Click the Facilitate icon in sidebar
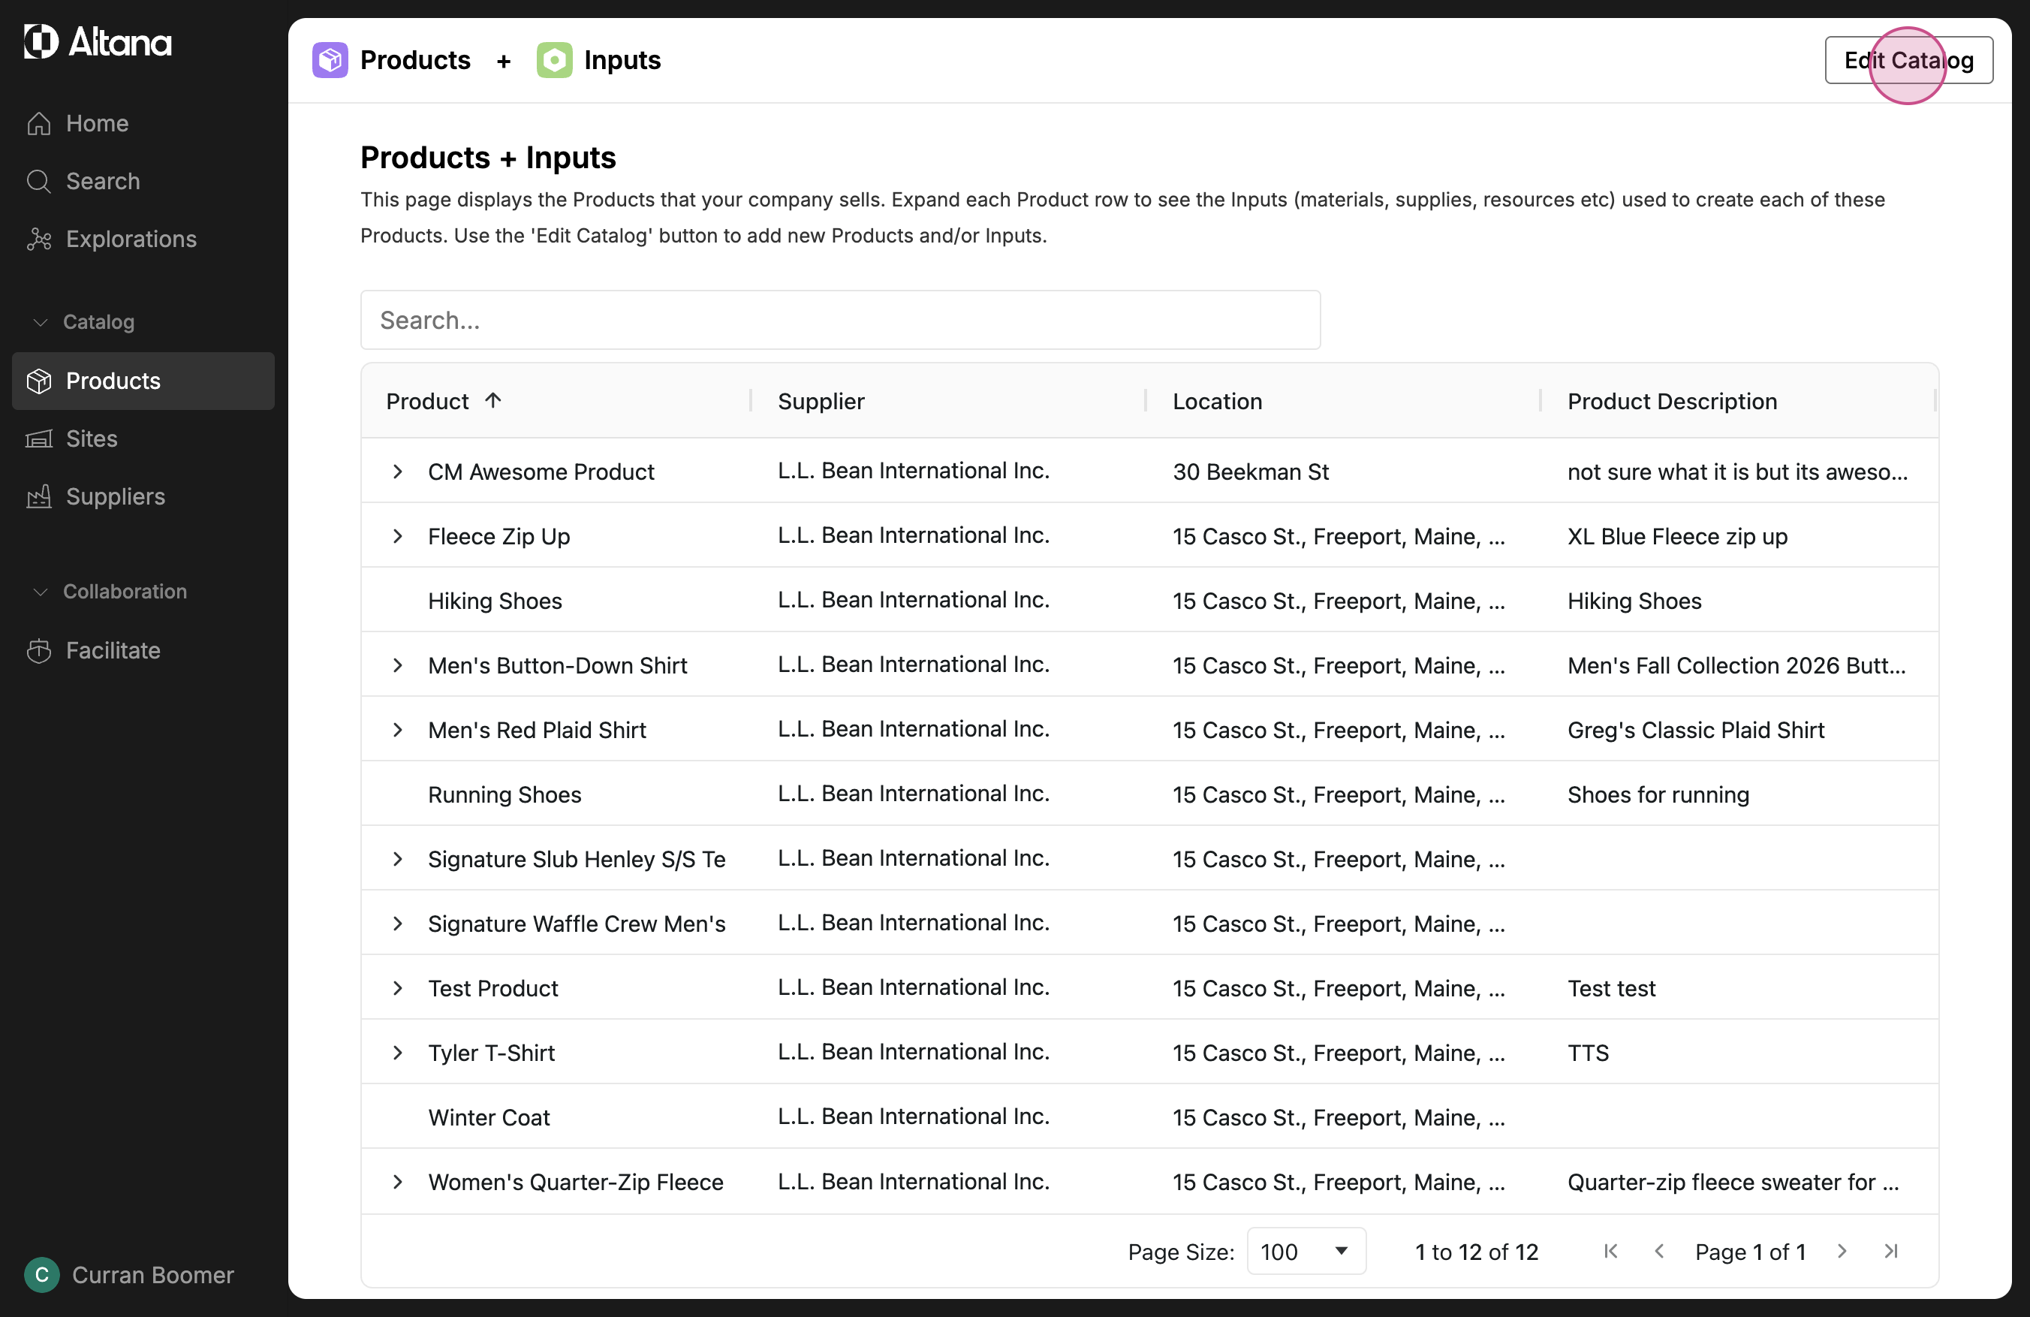The image size is (2030, 1317). click(39, 651)
